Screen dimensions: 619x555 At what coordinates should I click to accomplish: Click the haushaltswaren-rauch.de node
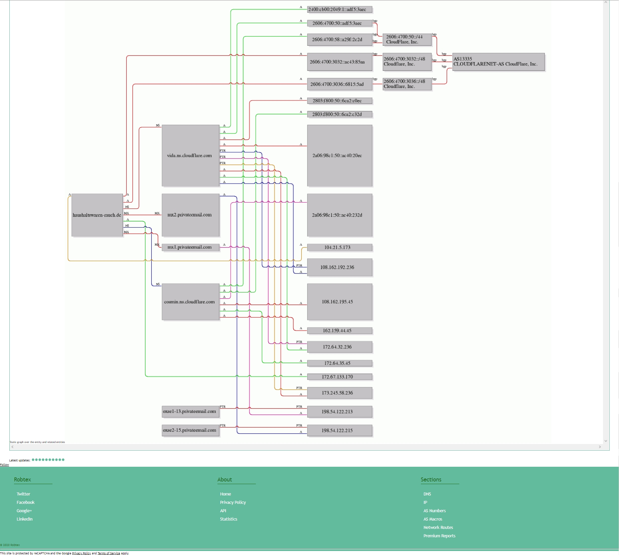coord(97,215)
